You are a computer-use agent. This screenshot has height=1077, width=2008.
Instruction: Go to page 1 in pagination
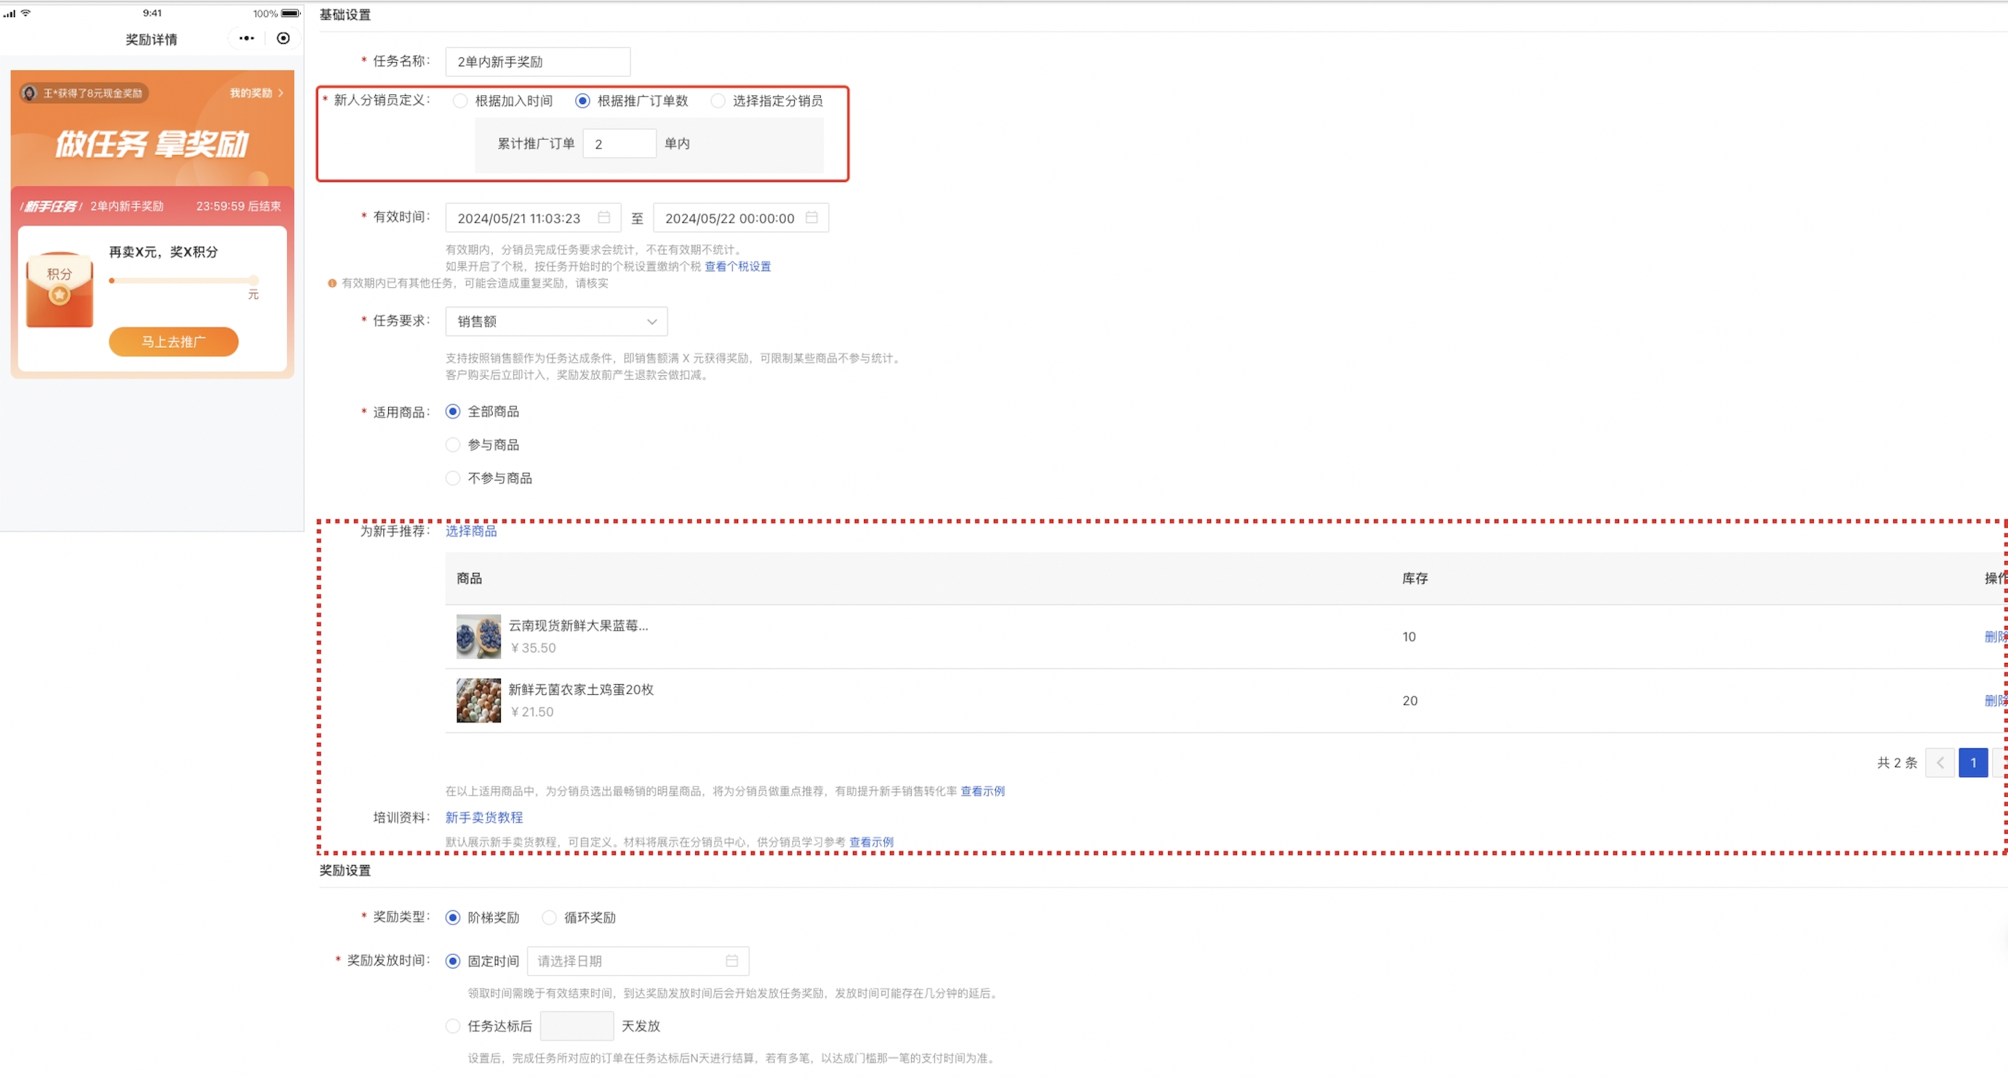pos(1973,762)
